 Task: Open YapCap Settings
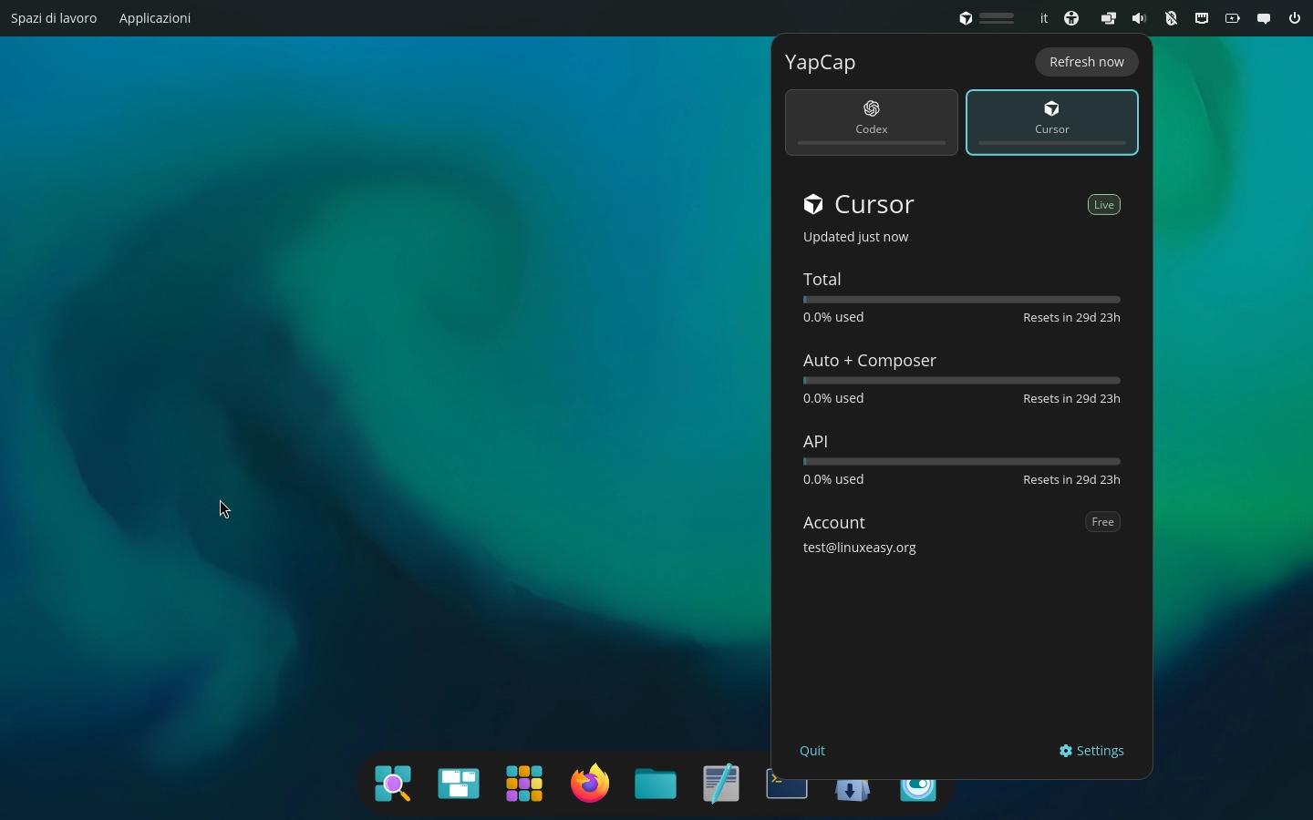[x=1092, y=751]
